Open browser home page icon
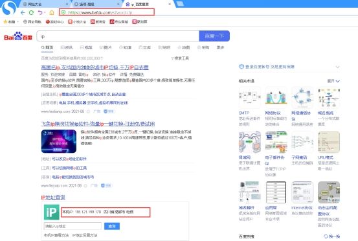Image resolution: width=358 pixels, height=241 pixels. [52, 12]
